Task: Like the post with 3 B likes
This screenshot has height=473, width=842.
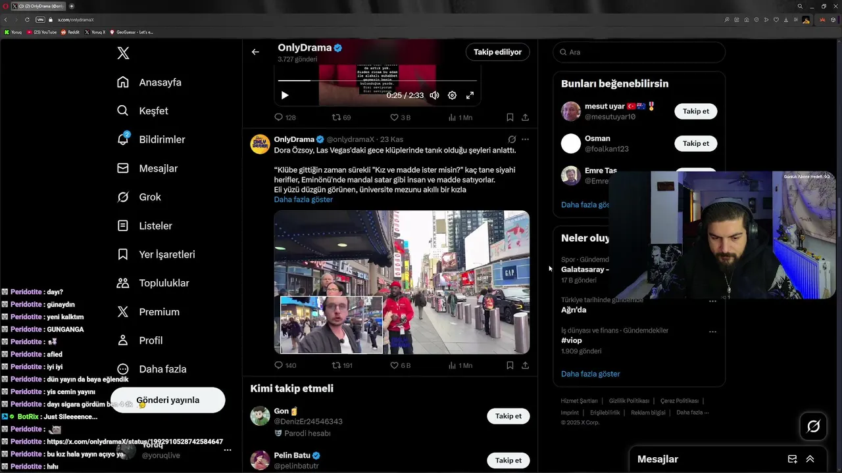Action: point(401,118)
